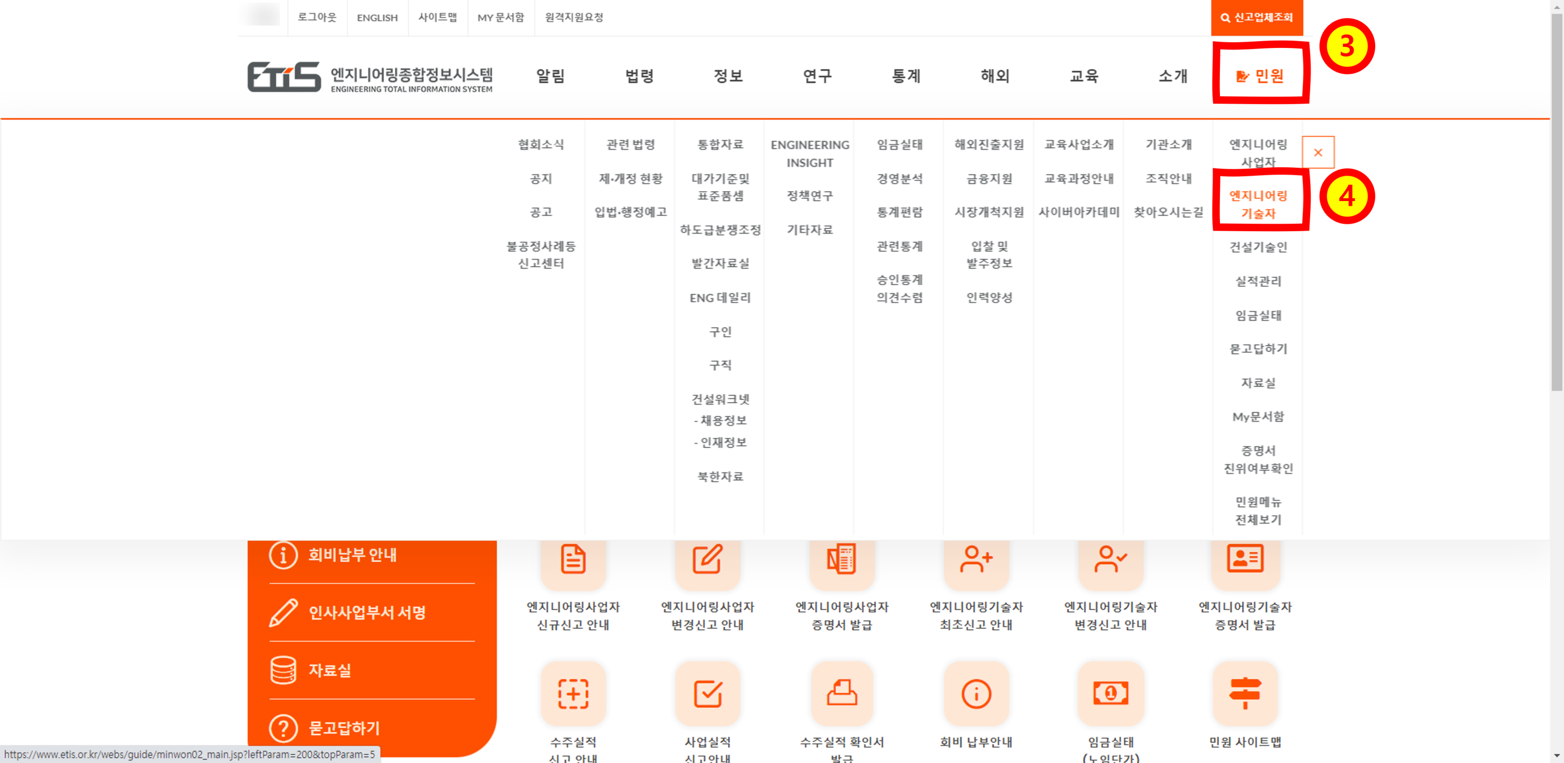The height and width of the screenshot is (763, 1564).
Task: Click the 신고업체조회 search button
Action: pos(1256,18)
